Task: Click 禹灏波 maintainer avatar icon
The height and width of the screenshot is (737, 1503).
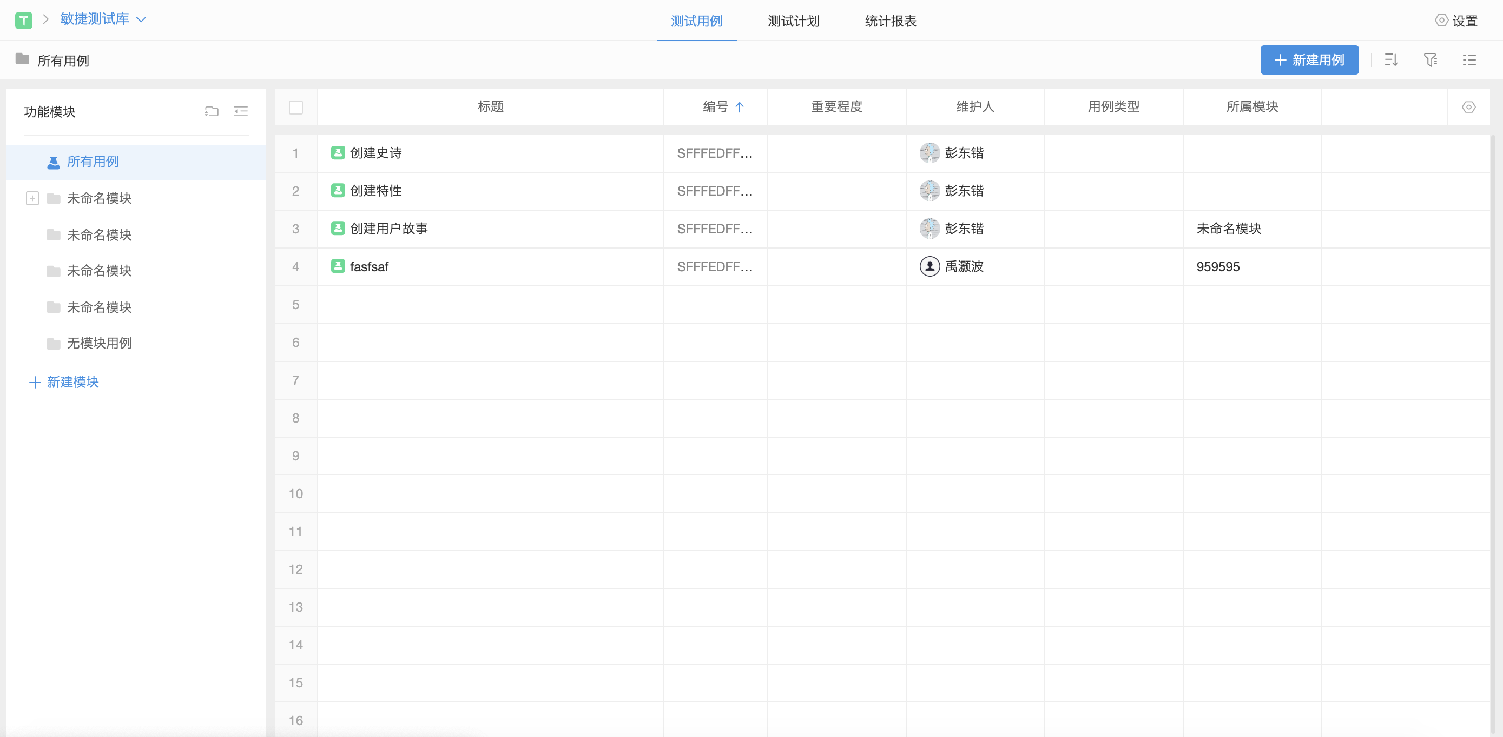Action: 930,266
